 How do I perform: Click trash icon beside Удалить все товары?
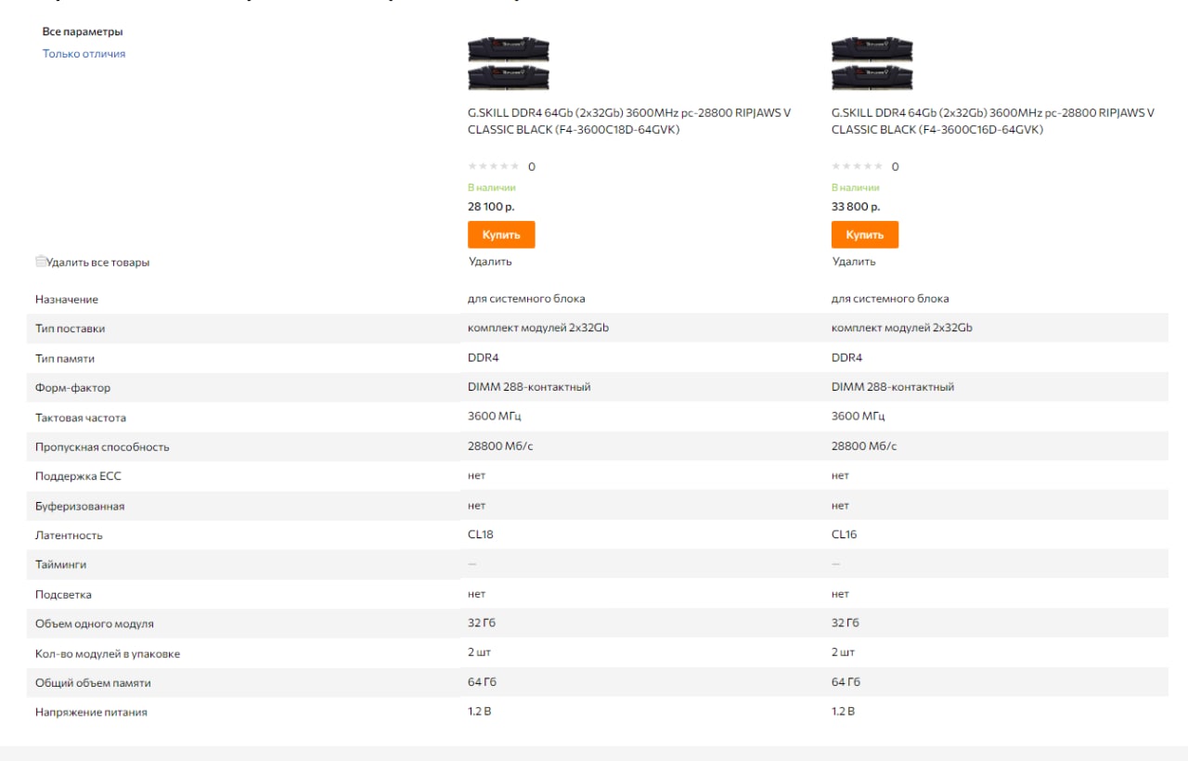coord(41,262)
